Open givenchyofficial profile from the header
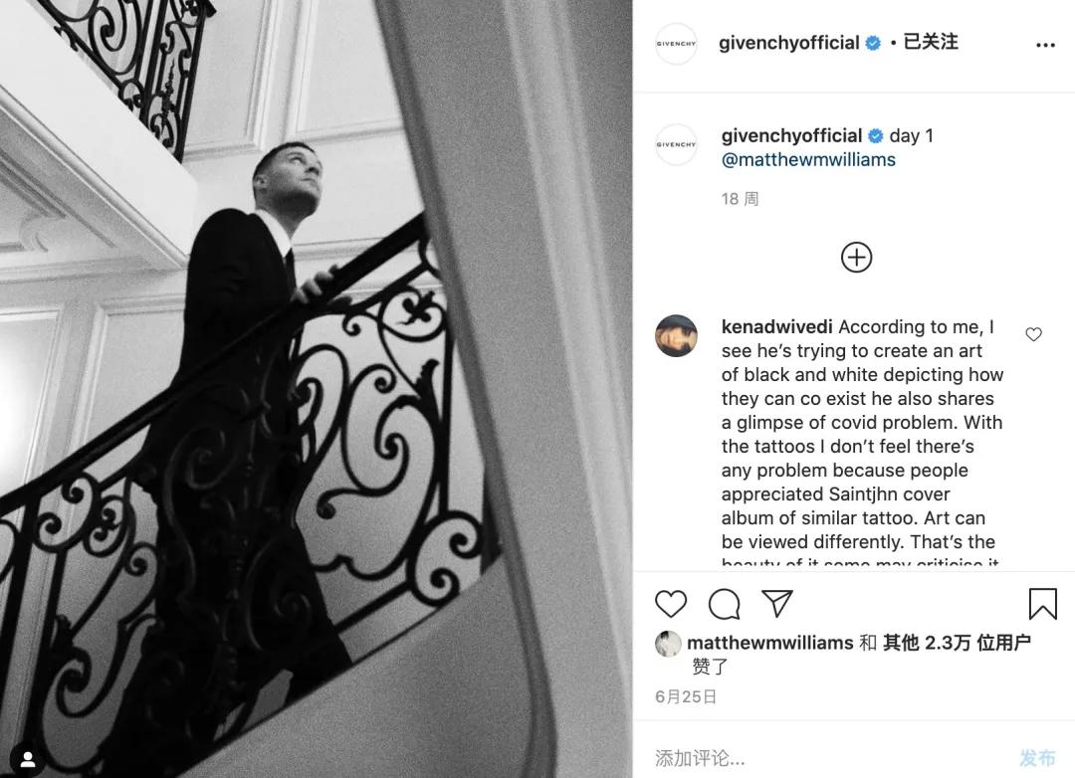Viewport: 1075px width, 778px height. 788,43
